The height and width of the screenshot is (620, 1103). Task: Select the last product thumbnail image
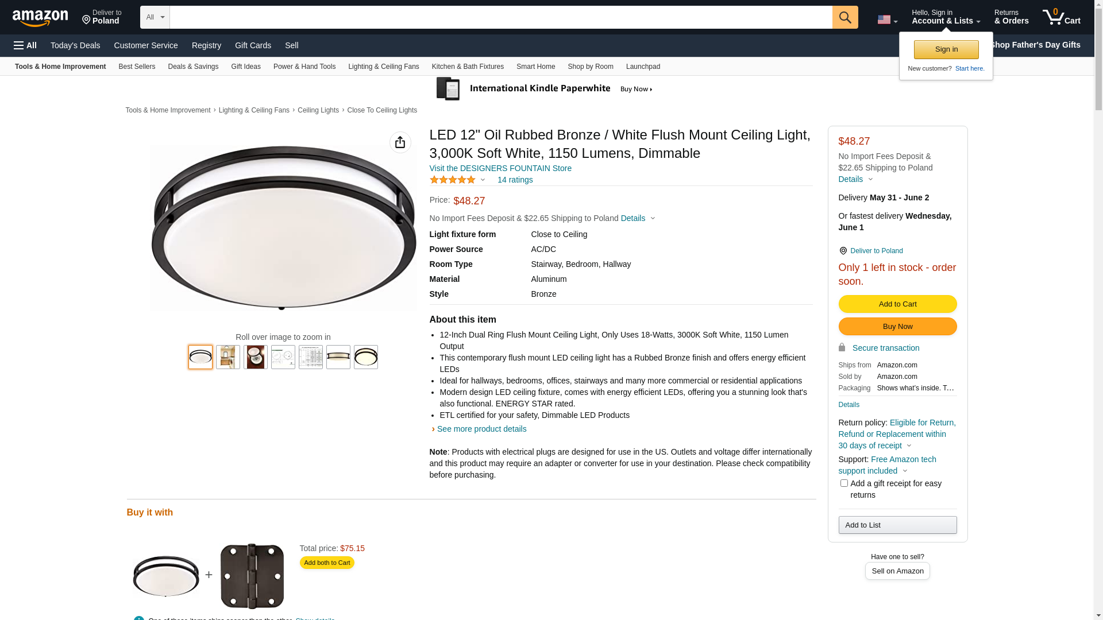365,357
